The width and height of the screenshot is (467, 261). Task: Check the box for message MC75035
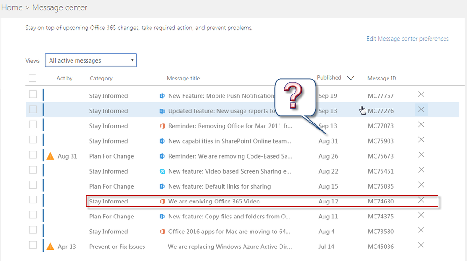coord(33,185)
